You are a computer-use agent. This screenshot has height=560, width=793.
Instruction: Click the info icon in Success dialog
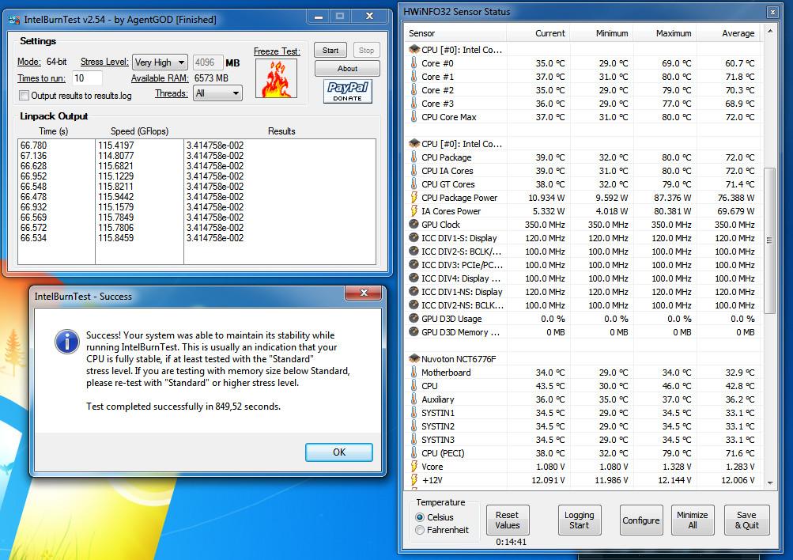(x=66, y=342)
